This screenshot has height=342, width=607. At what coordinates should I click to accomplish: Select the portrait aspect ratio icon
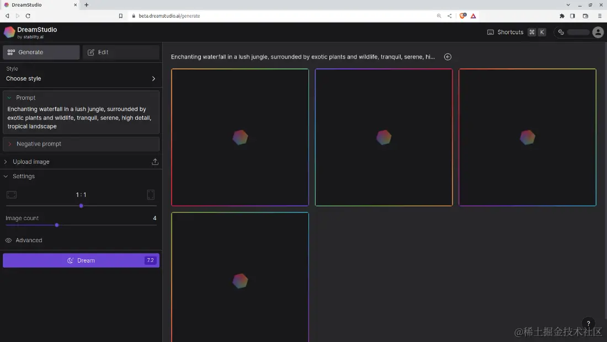click(151, 195)
